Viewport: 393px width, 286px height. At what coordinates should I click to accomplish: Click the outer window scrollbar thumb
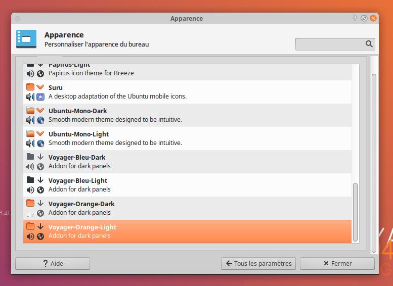pyautogui.click(x=374, y=163)
